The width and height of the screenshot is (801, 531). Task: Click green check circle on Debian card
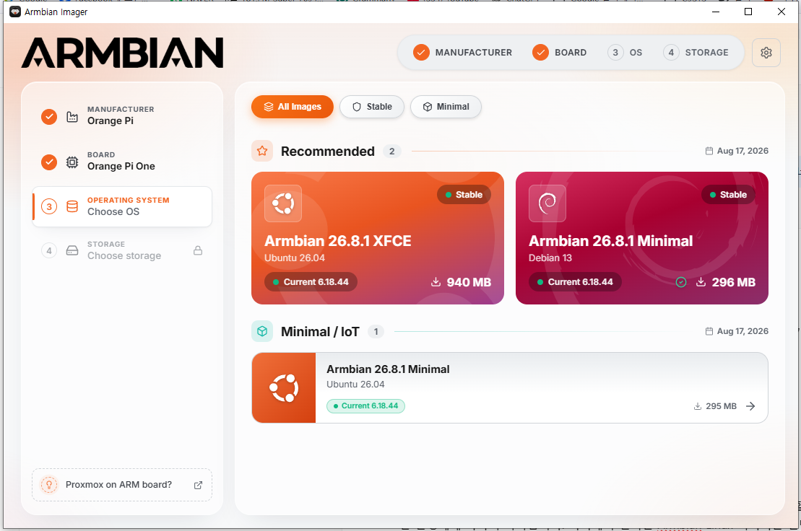[x=681, y=282]
